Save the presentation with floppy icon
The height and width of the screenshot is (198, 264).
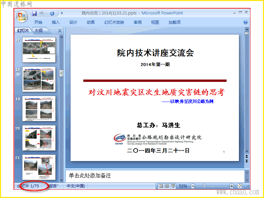point(34,14)
